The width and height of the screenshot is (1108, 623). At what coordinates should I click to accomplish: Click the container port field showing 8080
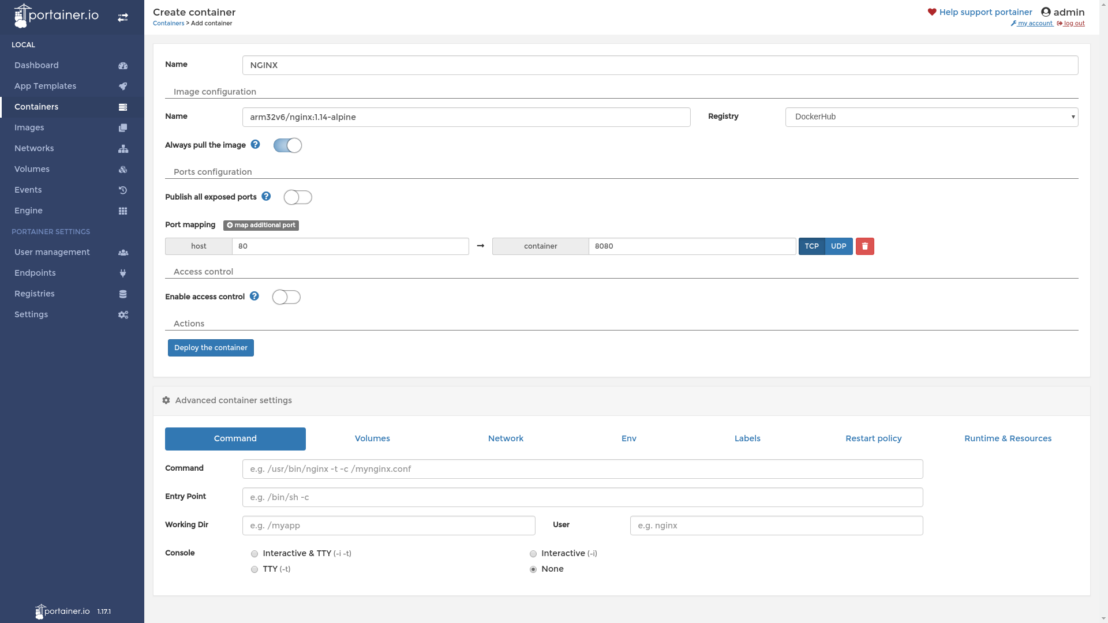pos(692,246)
